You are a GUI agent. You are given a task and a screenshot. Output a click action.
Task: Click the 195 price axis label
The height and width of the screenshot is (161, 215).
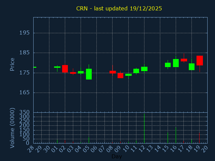[x=25, y=33]
